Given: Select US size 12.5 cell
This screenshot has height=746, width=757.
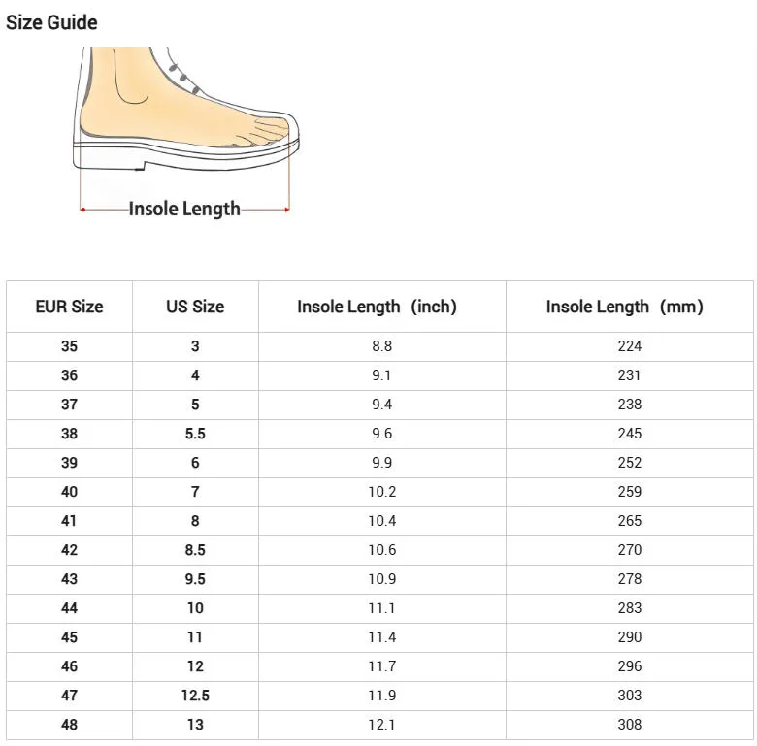Looking at the screenshot, I should point(195,696).
